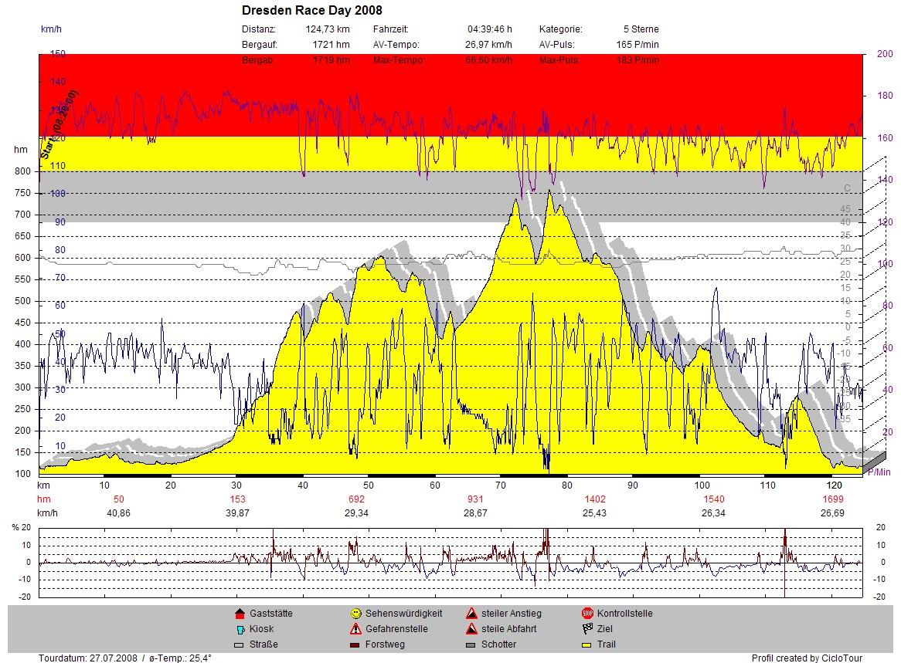Click the white Straße surface swatch
Viewport: 901px width, 663px height.
point(239,644)
